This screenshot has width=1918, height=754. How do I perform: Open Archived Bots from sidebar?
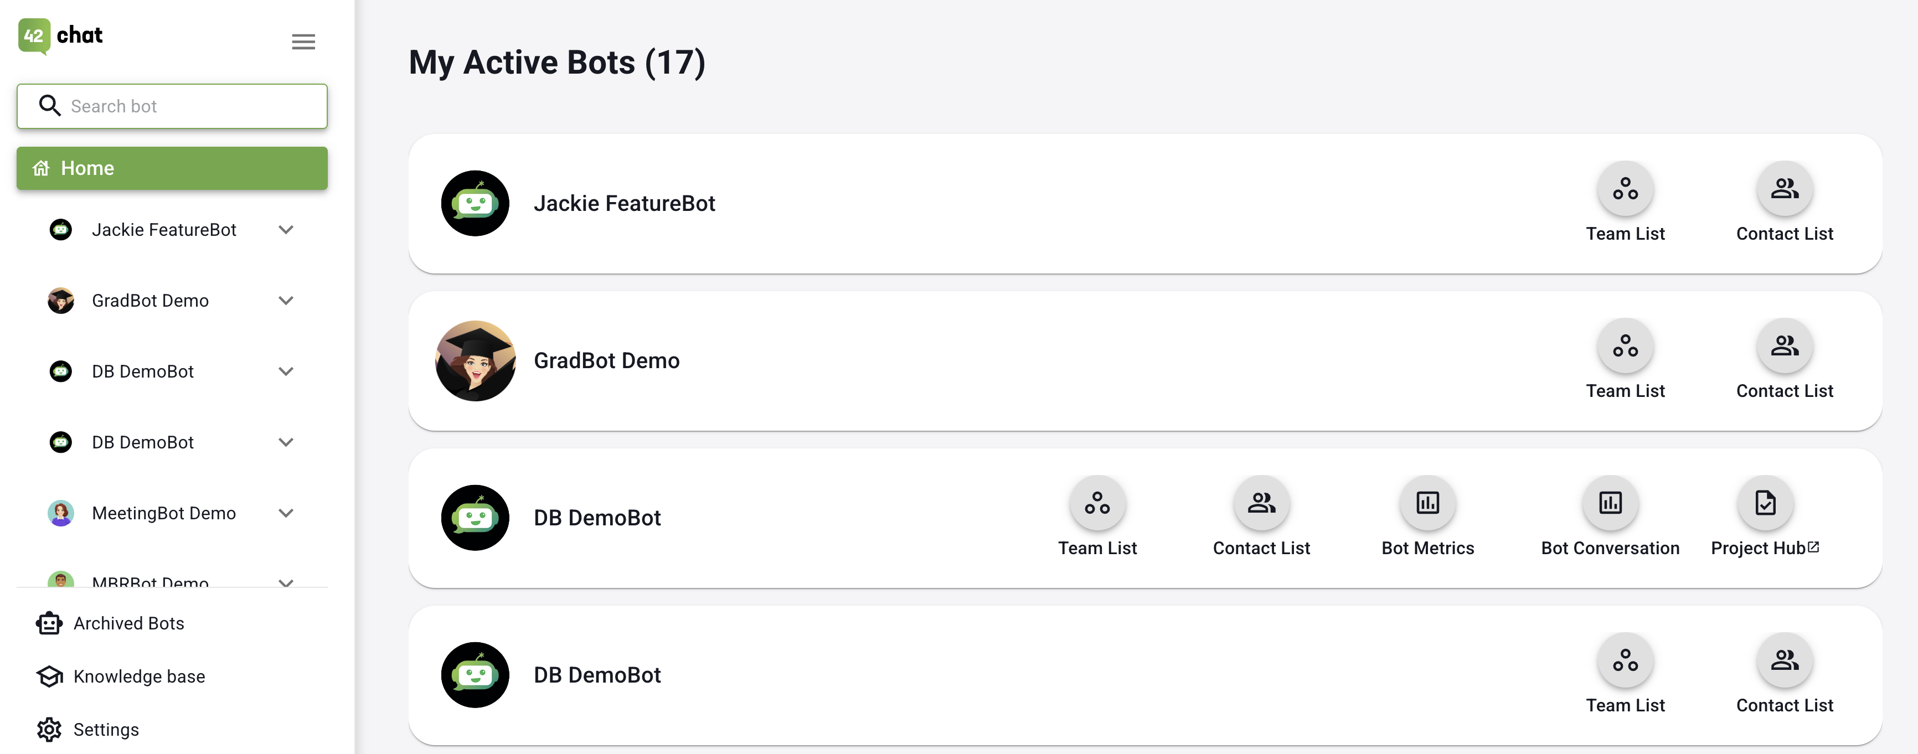pyautogui.click(x=128, y=623)
